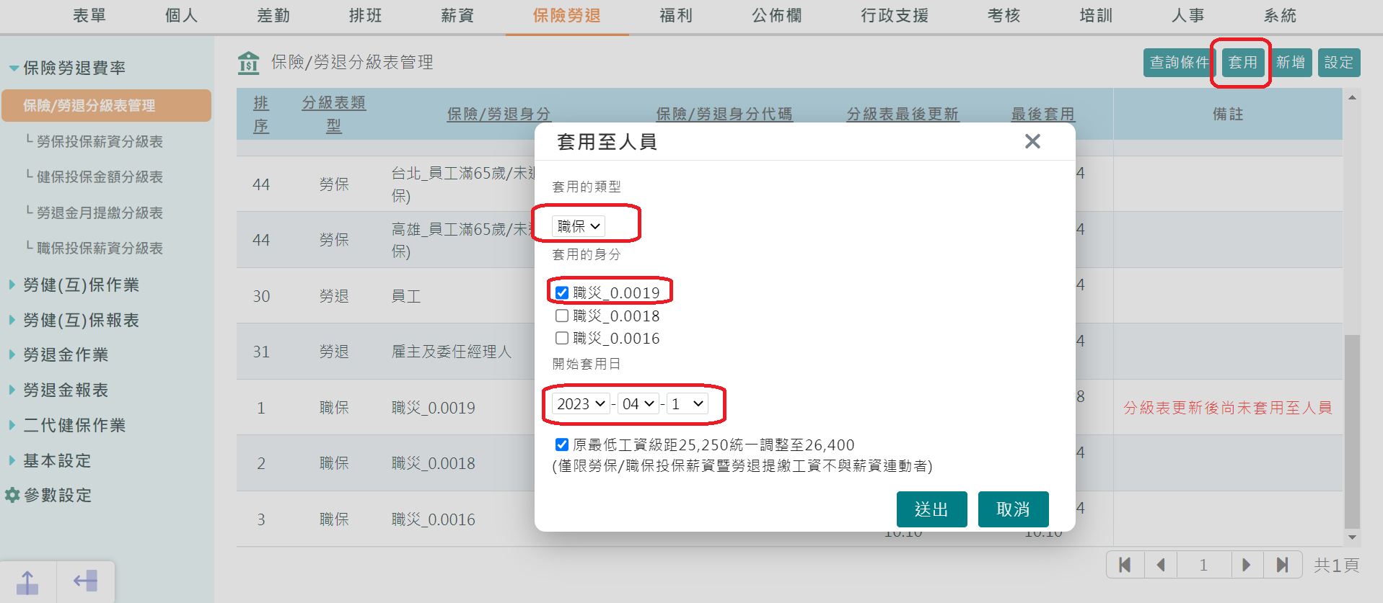Click the 送出 submit button
The height and width of the screenshot is (603, 1383).
tap(931, 509)
